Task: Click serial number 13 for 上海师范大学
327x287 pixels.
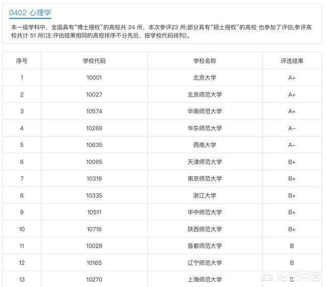Action: [x=21, y=279]
